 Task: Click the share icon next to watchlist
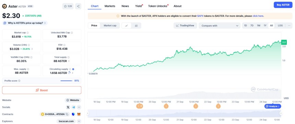[78, 6]
